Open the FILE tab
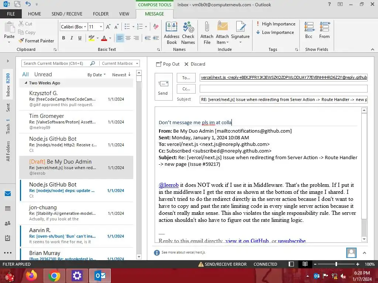 [11, 14]
